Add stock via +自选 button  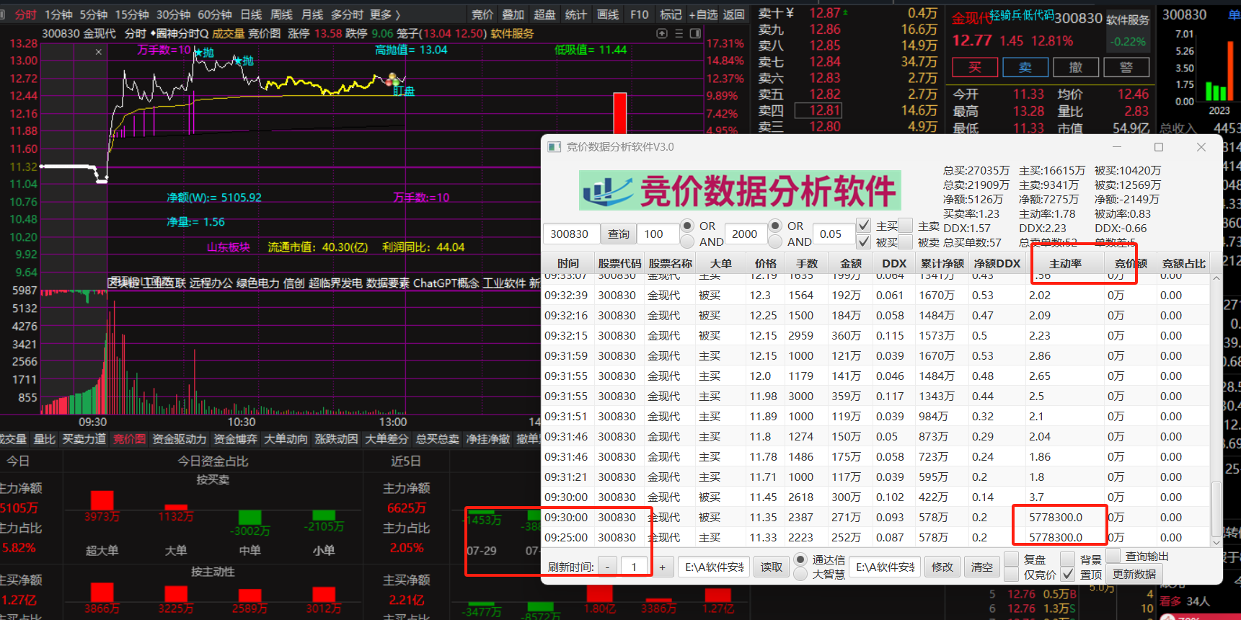(x=703, y=14)
